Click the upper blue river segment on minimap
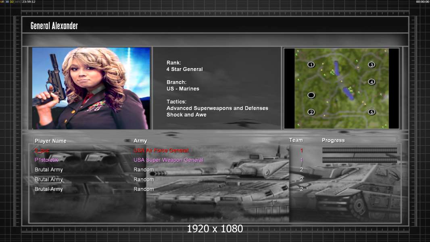Image resolution: width=430 pixels, height=242 pixels. pyautogui.click(x=336, y=69)
